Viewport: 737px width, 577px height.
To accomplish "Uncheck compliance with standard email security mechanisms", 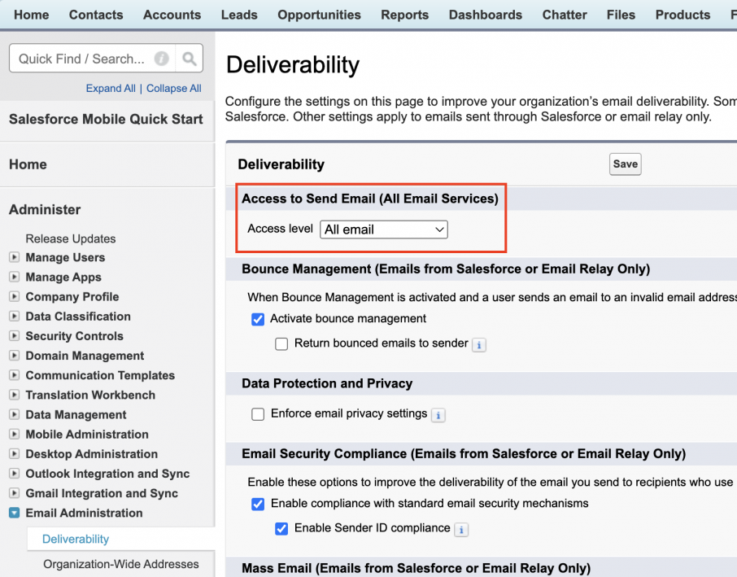I will click(x=258, y=505).
